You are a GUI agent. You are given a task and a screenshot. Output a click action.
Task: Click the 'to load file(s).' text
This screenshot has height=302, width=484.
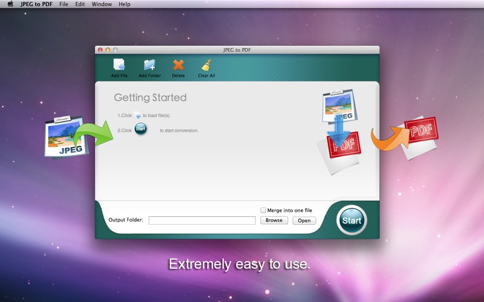[x=157, y=115]
